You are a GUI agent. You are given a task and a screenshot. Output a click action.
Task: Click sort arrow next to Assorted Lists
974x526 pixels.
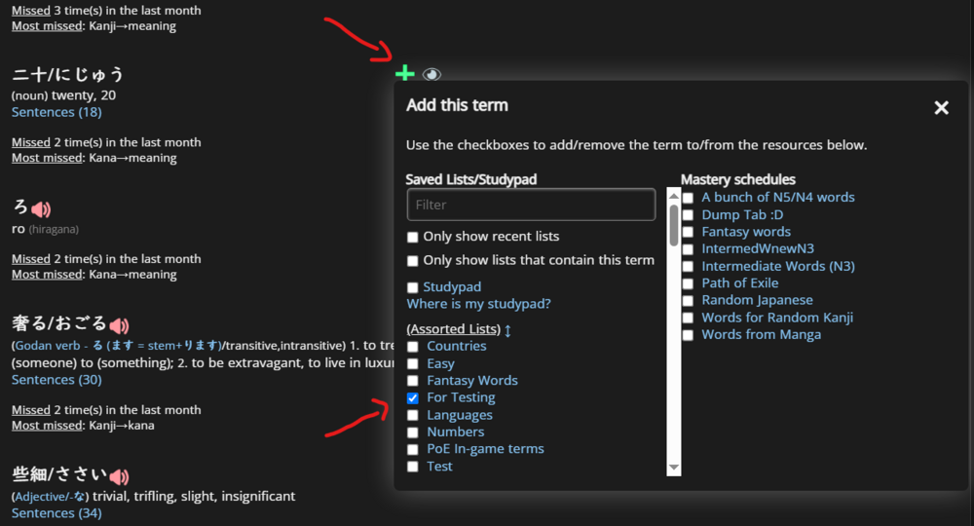pyautogui.click(x=507, y=329)
